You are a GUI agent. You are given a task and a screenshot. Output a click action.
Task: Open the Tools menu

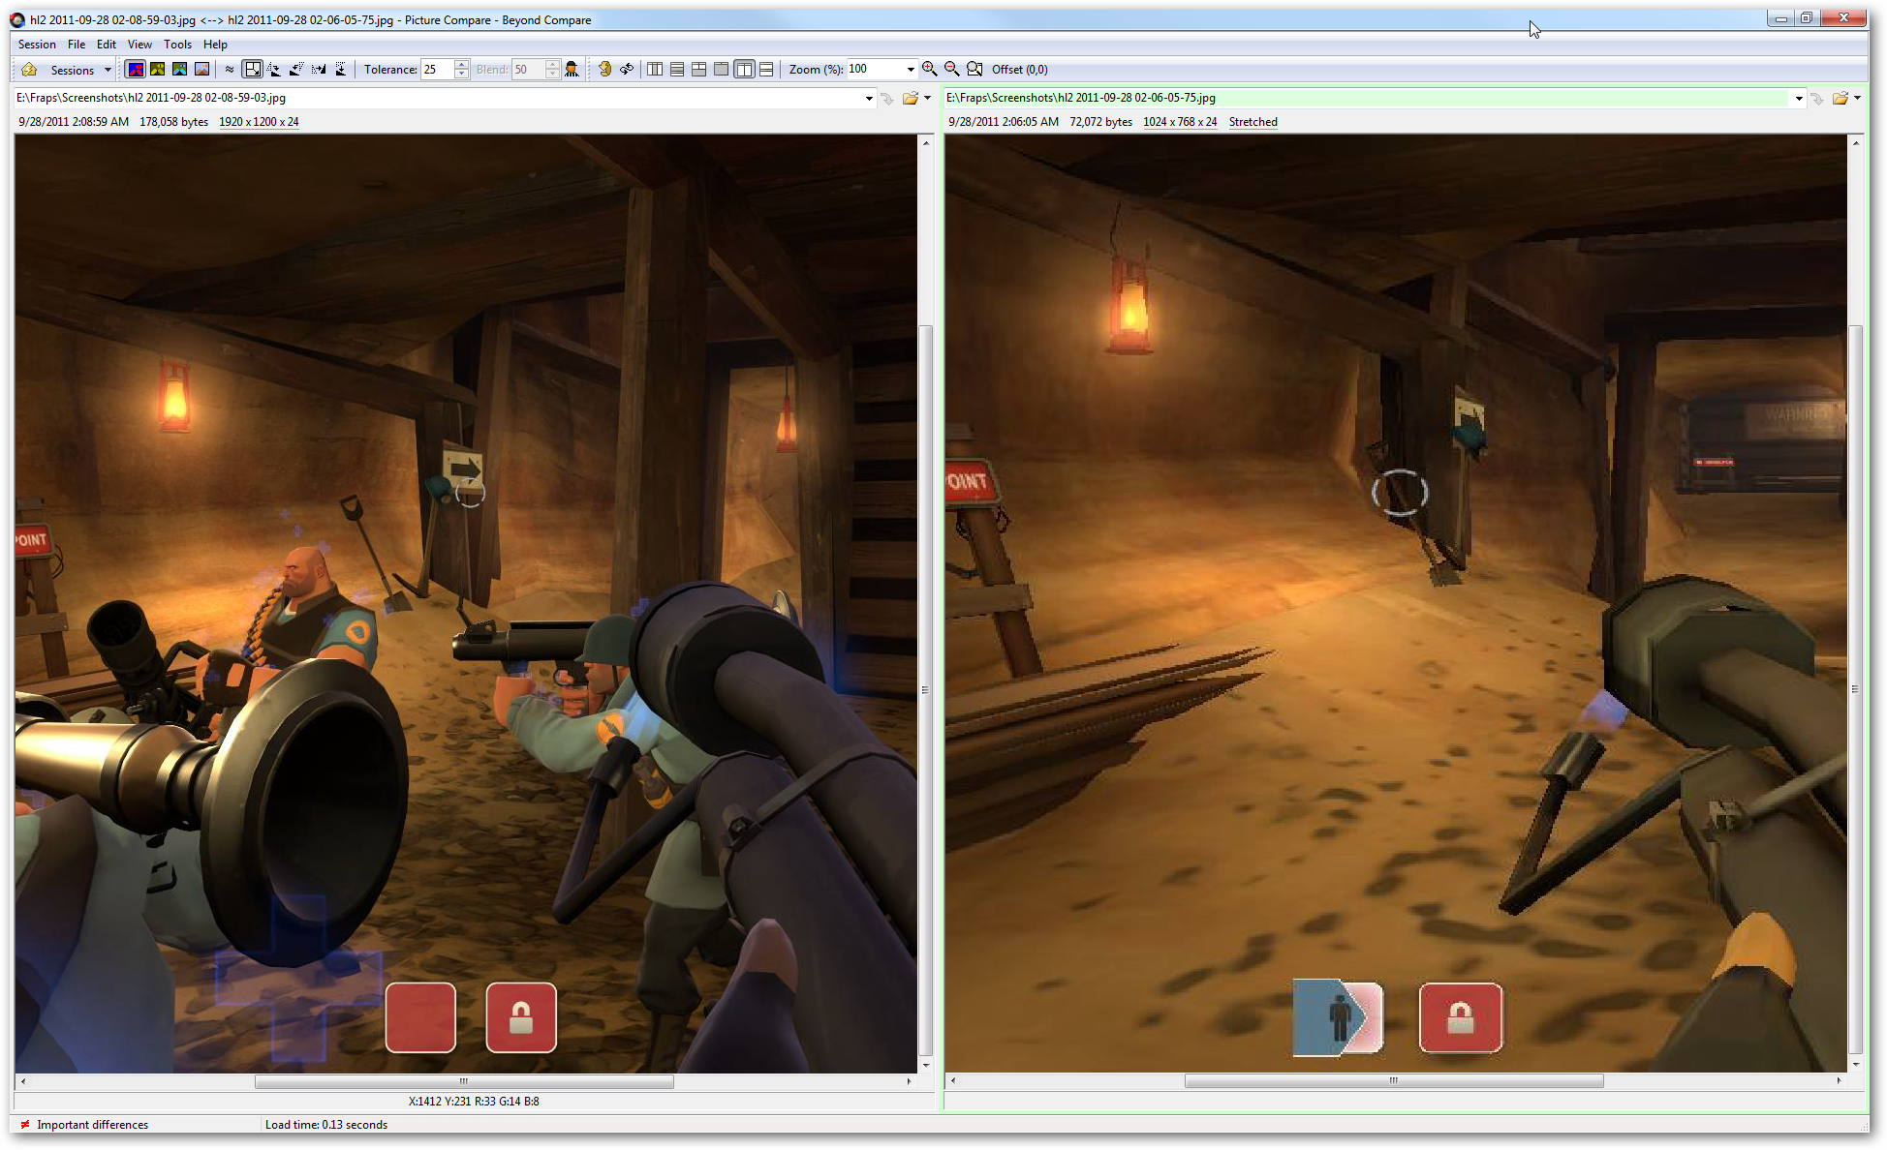(x=177, y=45)
